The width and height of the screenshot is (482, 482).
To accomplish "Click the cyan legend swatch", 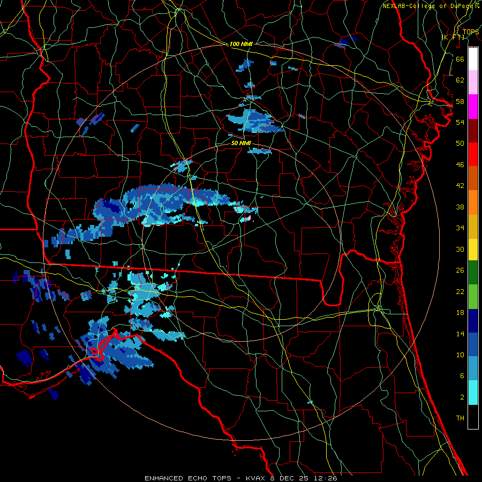I will [473, 393].
